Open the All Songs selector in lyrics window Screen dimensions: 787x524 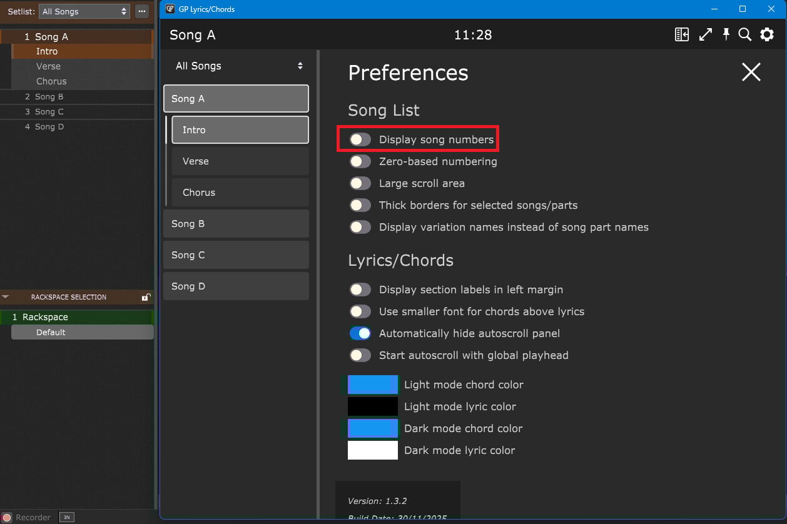click(x=238, y=66)
